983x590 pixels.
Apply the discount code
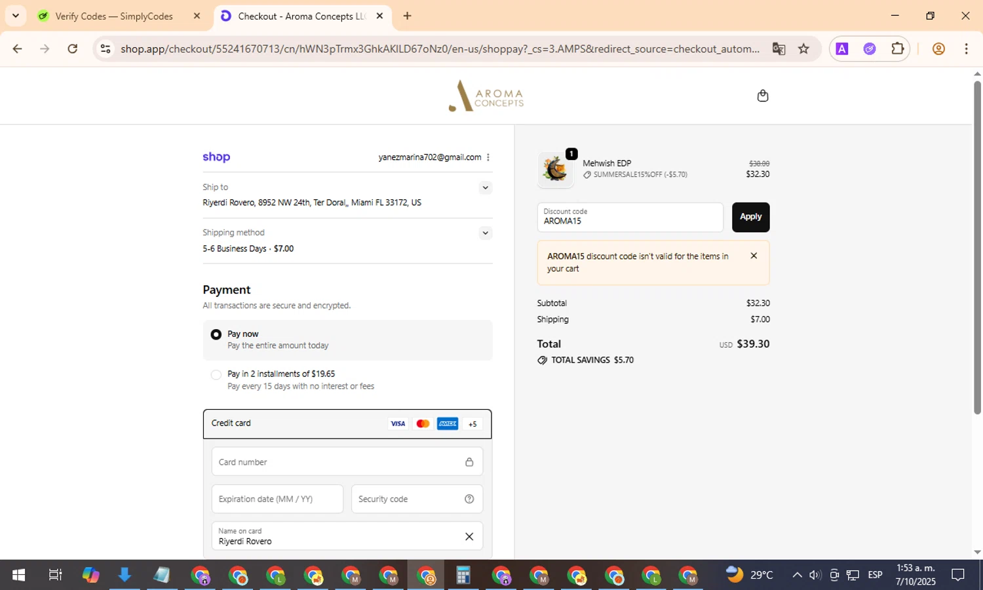(750, 217)
